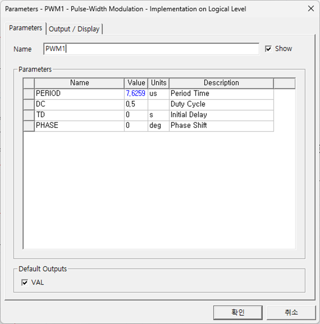Toggle the Show checkbox
This screenshot has height=324, width=320.
point(268,49)
